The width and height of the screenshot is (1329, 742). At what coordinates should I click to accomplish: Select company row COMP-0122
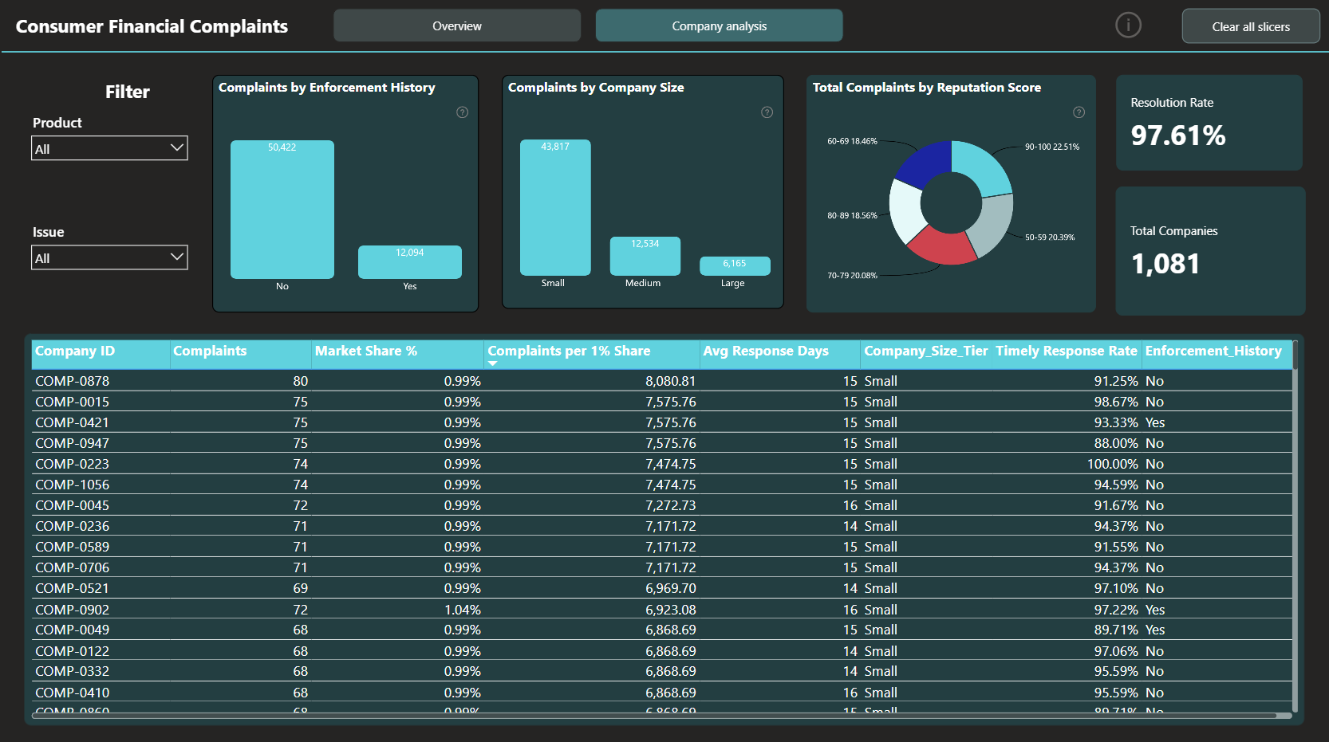(662, 651)
